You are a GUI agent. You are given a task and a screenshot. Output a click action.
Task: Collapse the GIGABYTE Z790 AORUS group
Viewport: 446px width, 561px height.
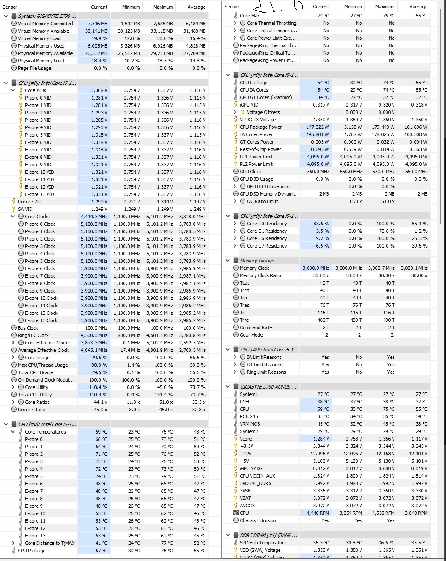click(228, 387)
